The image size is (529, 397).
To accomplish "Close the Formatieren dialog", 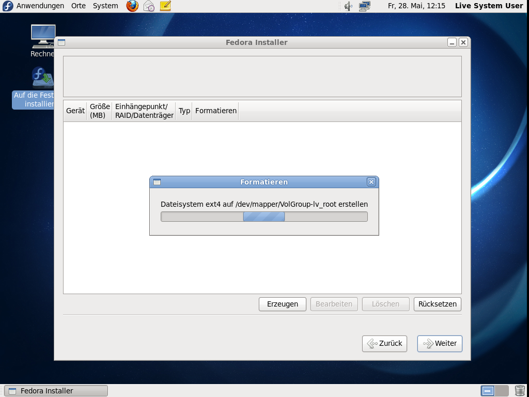I will tap(371, 182).
